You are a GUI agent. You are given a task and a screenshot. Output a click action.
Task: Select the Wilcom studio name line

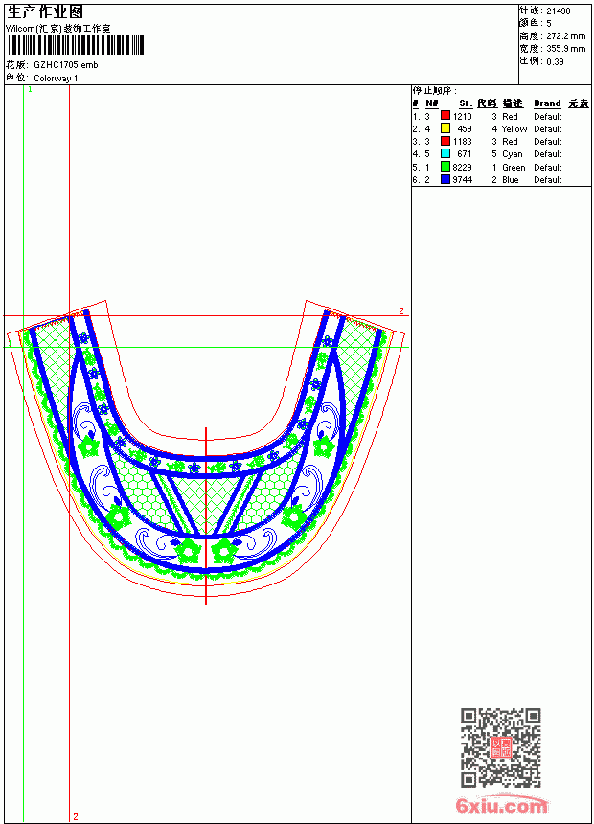click(58, 29)
